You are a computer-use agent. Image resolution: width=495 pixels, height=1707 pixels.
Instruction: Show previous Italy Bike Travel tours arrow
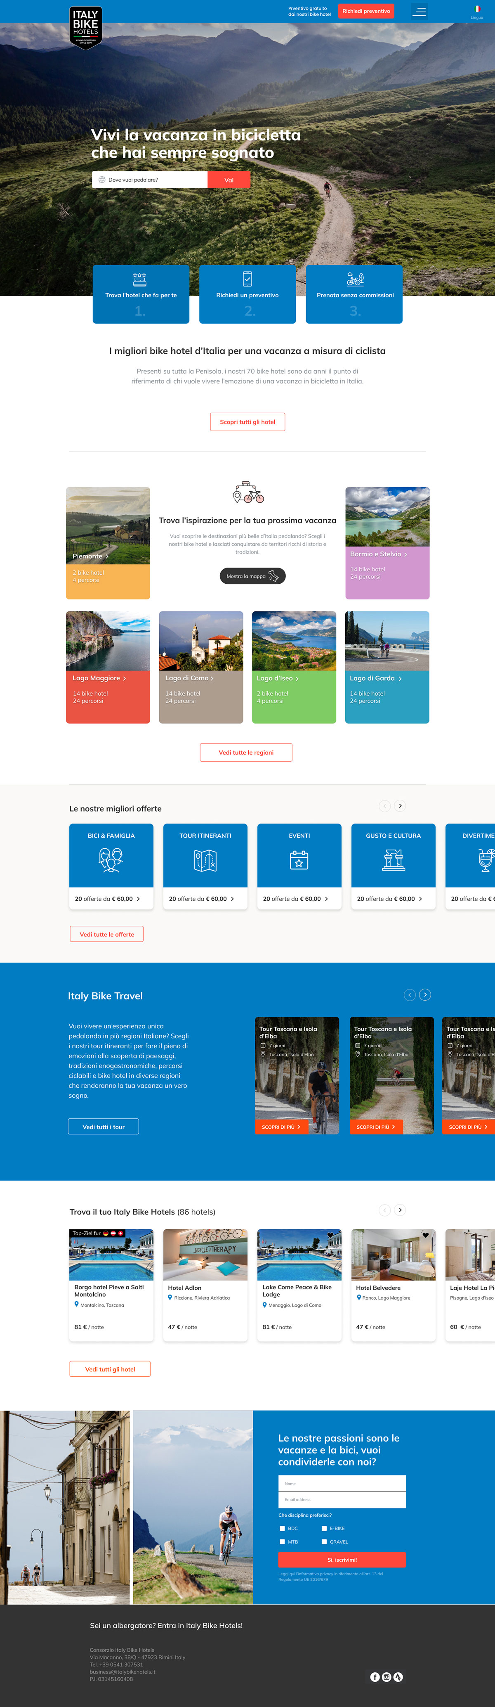pyautogui.click(x=410, y=994)
